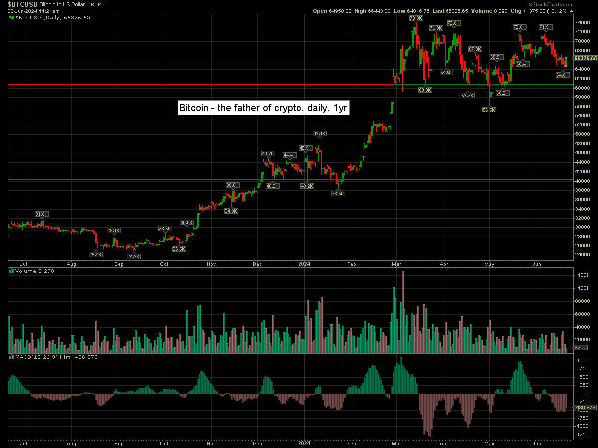598x448 pixels.
Task: Click the 56.5K low price label
Action: click(489, 110)
